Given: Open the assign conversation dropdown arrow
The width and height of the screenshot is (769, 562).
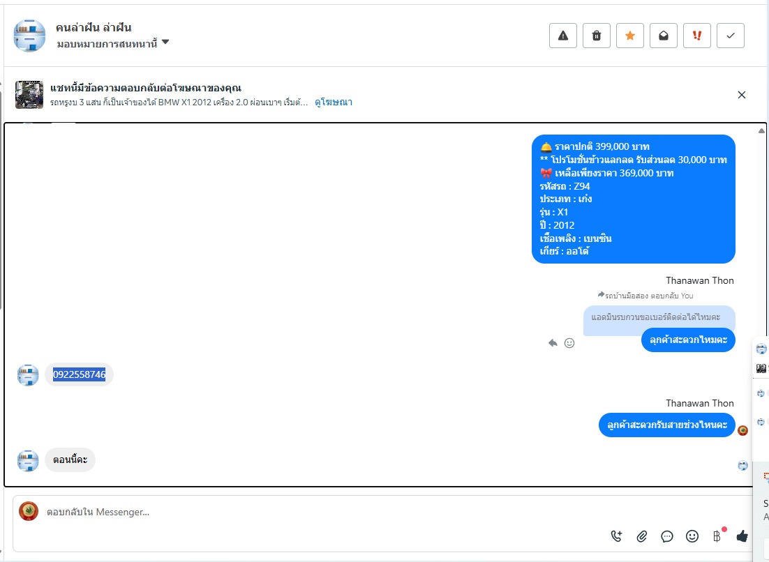Looking at the screenshot, I should pos(165,42).
